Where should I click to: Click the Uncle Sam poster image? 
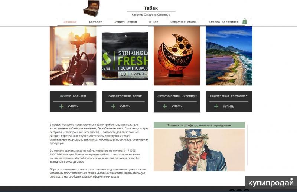[199, 150]
